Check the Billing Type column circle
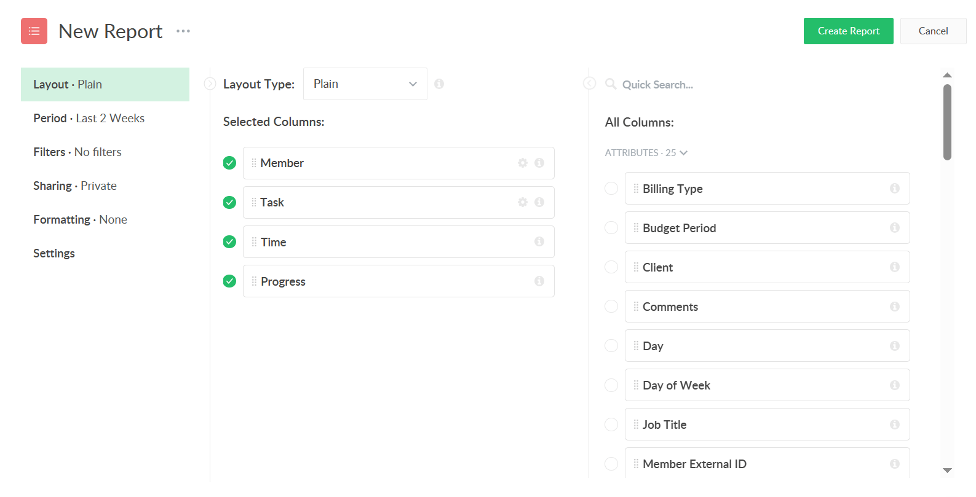This screenshot has width=976, height=497. [x=611, y=188]
